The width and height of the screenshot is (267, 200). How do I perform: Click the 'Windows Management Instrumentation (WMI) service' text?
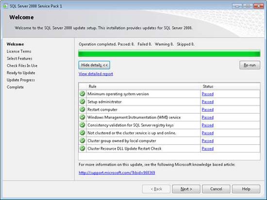[x=134, y=117]
